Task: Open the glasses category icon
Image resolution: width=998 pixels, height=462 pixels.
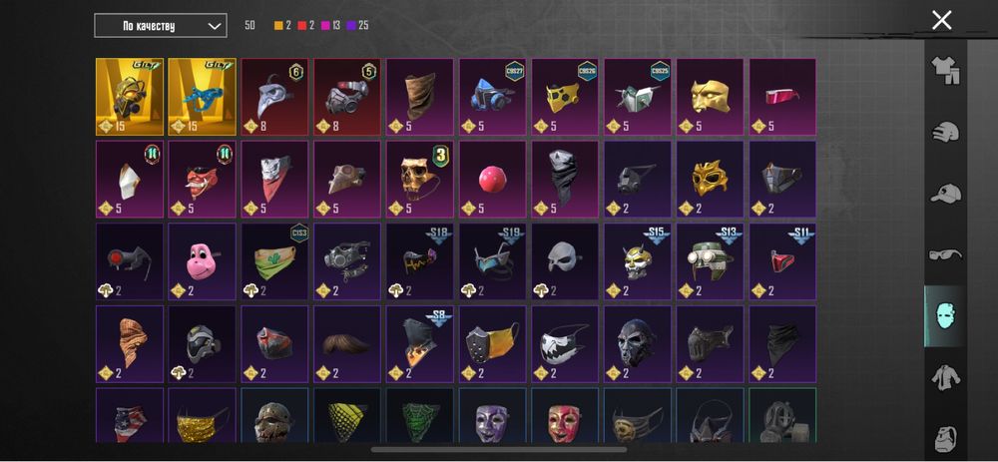Action: coord(945,254)
